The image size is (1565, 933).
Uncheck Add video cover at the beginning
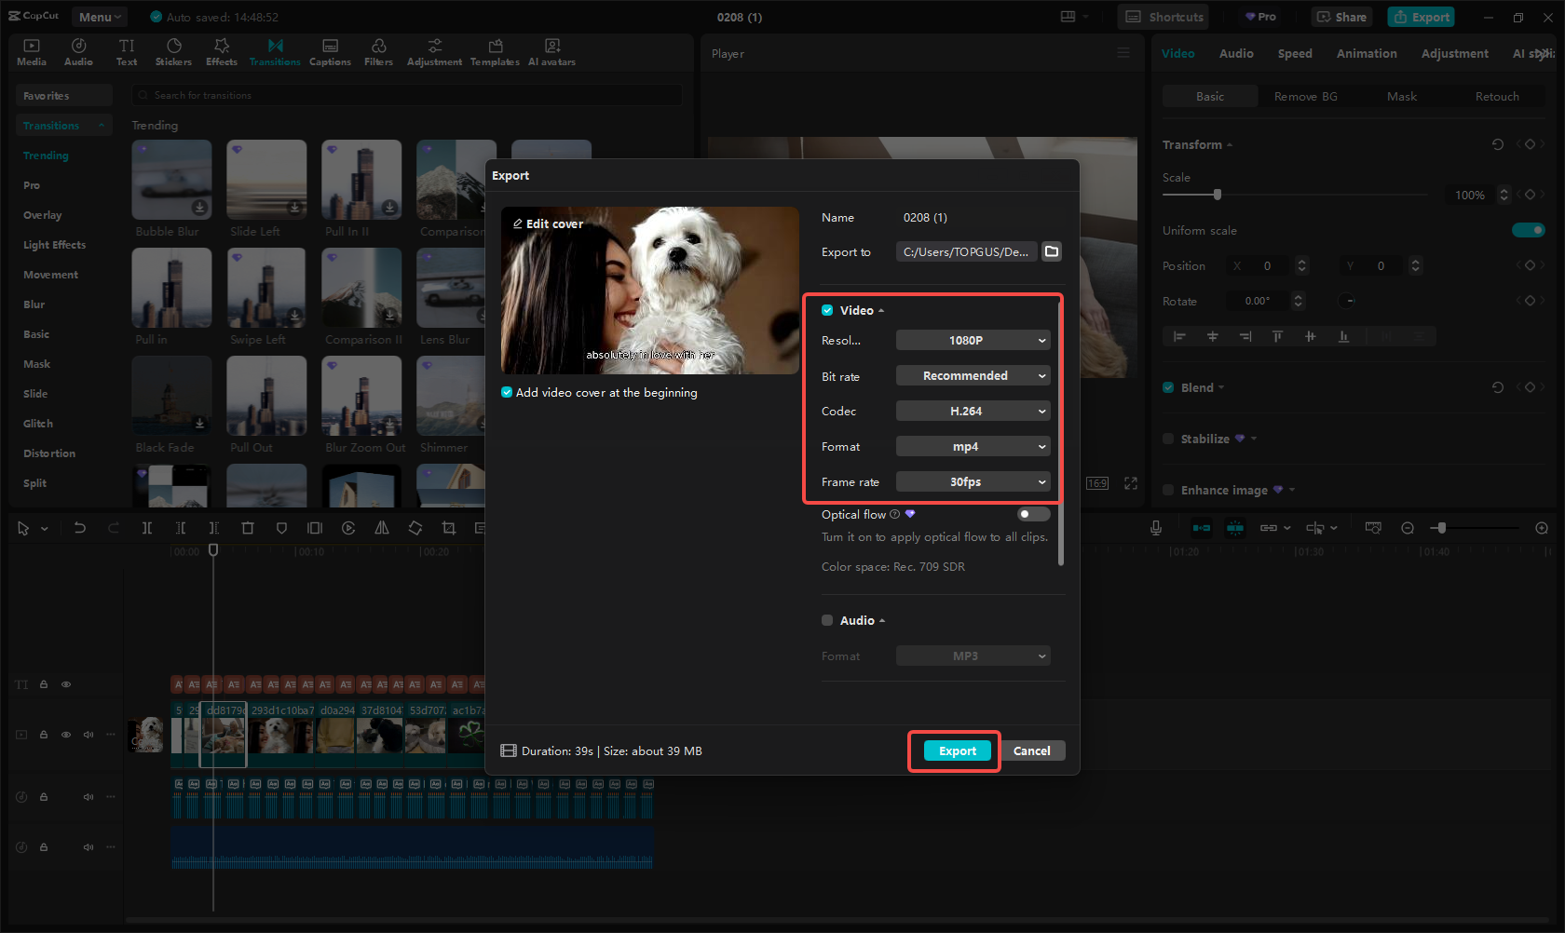506,392
